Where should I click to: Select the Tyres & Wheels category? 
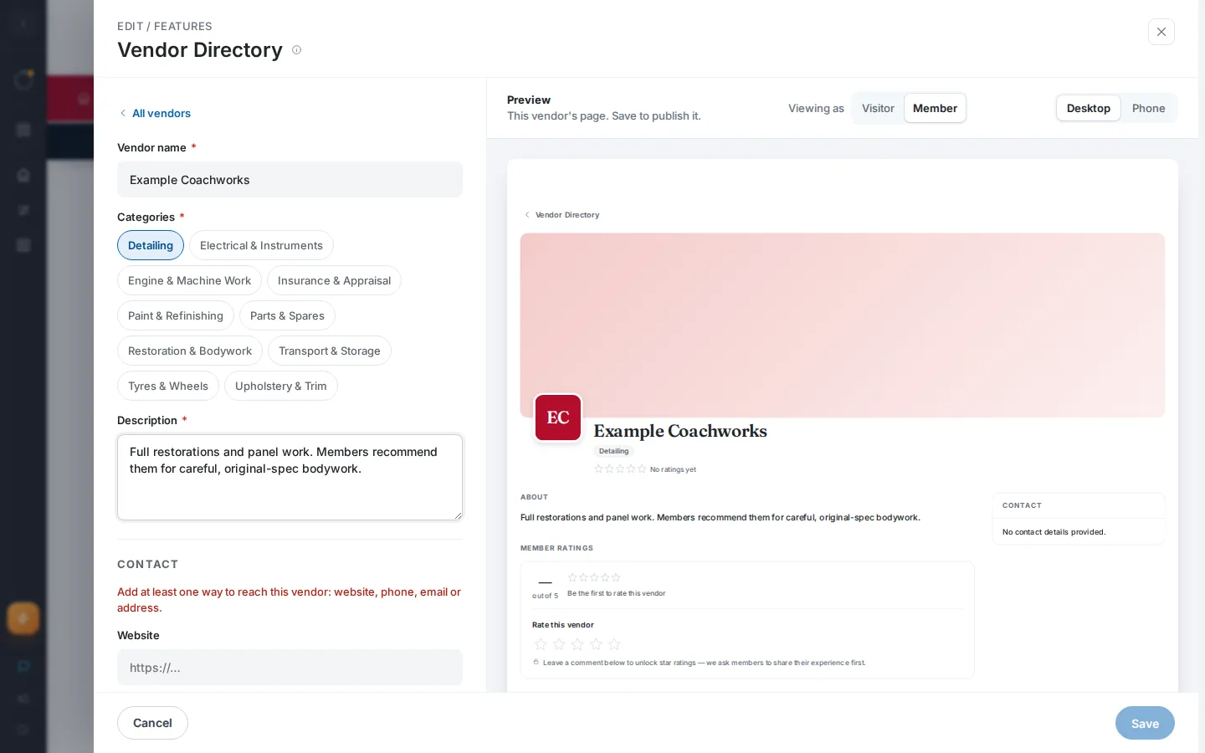pyautogui.click(x=168, y=386)
